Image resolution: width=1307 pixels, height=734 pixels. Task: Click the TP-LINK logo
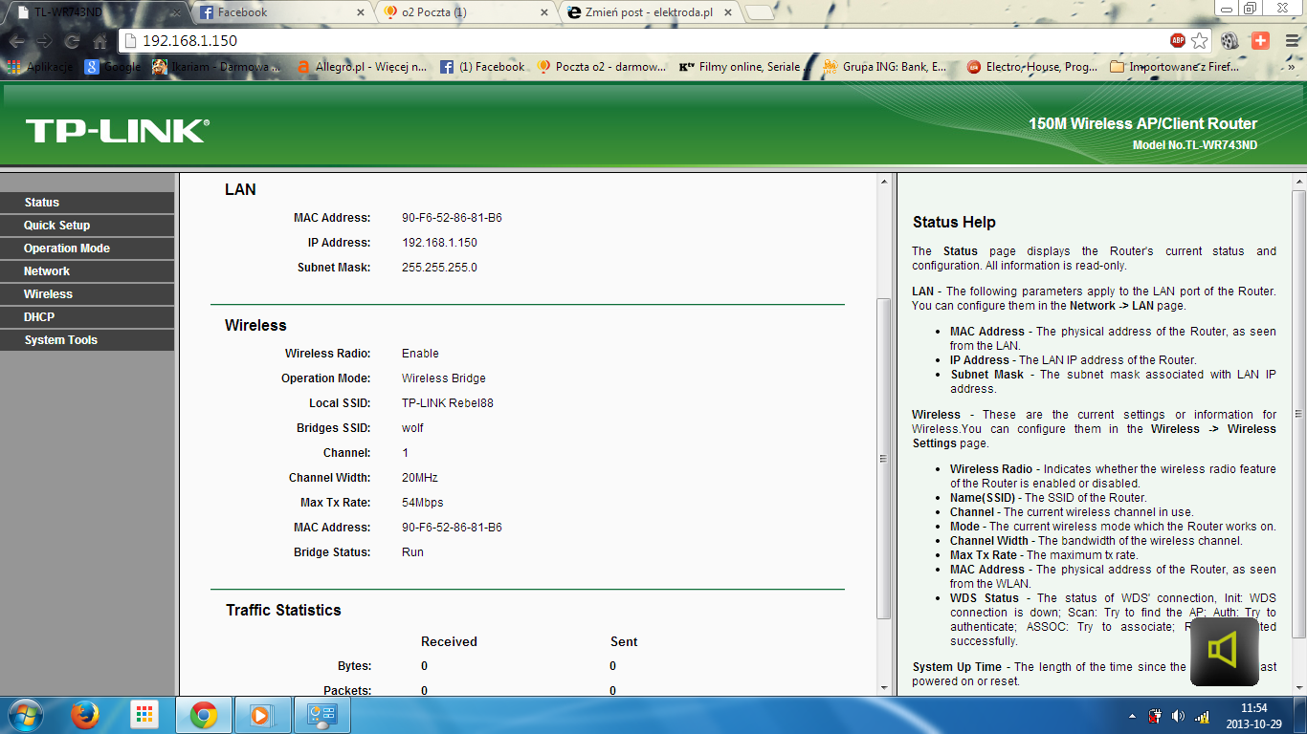pos(117,131)
